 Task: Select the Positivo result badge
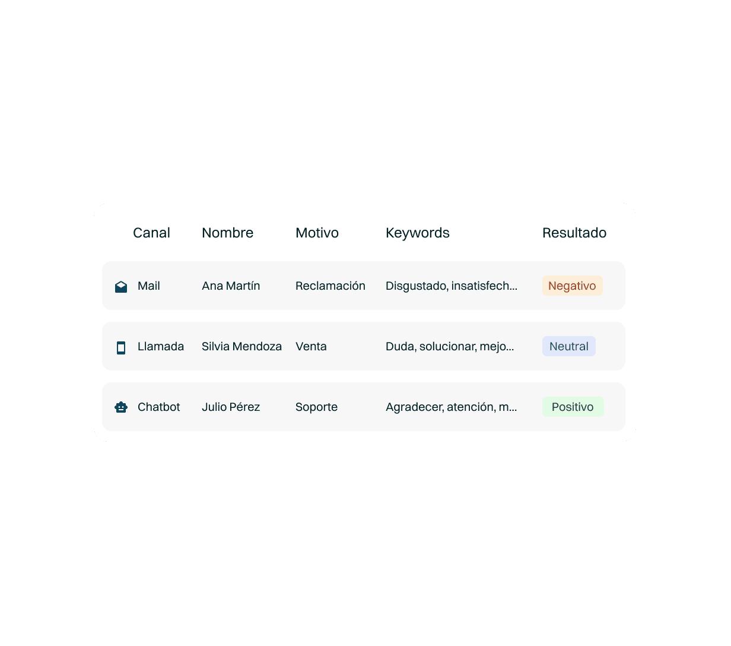coord(573,407)
